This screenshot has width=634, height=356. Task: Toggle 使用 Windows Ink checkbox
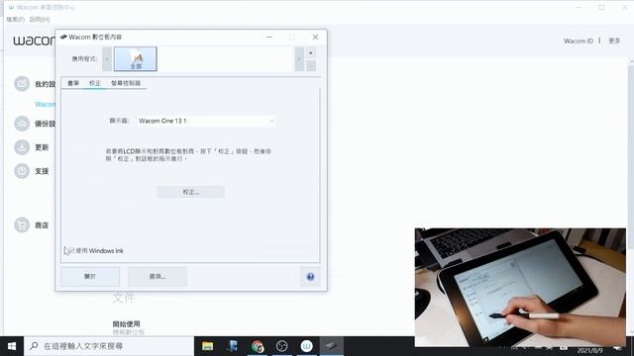point(71,250)
